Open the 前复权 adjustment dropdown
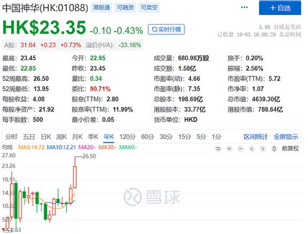308x234 pixels. 290,148
